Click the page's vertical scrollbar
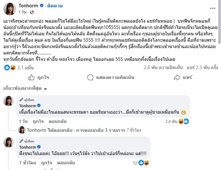The image size is (221, 170). 219,22
